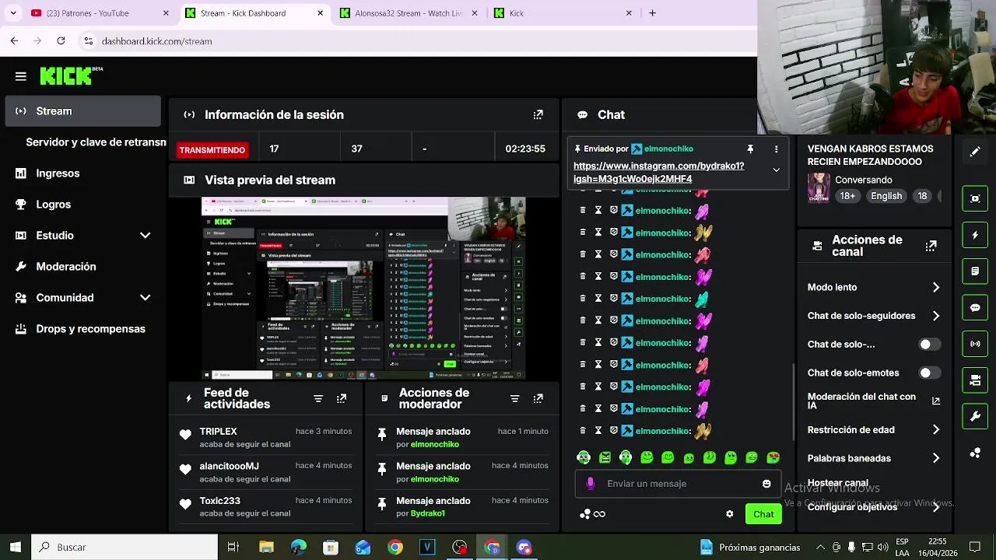
Task: Toggle chat bubble widget icon in sidebar
Action: 975,308
